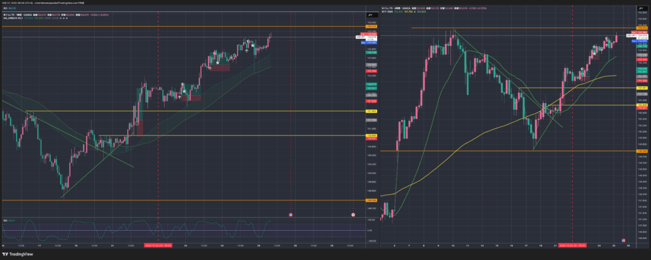651x260 pixels.
Task: Open the US flag event icon on left chart
Action: [x=291, y=216]
